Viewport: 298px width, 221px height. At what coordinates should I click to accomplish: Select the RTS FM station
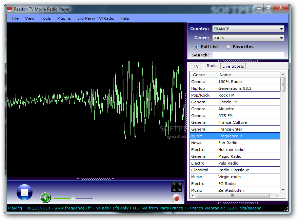point(235,116)
